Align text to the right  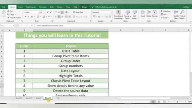pos(62,17)
